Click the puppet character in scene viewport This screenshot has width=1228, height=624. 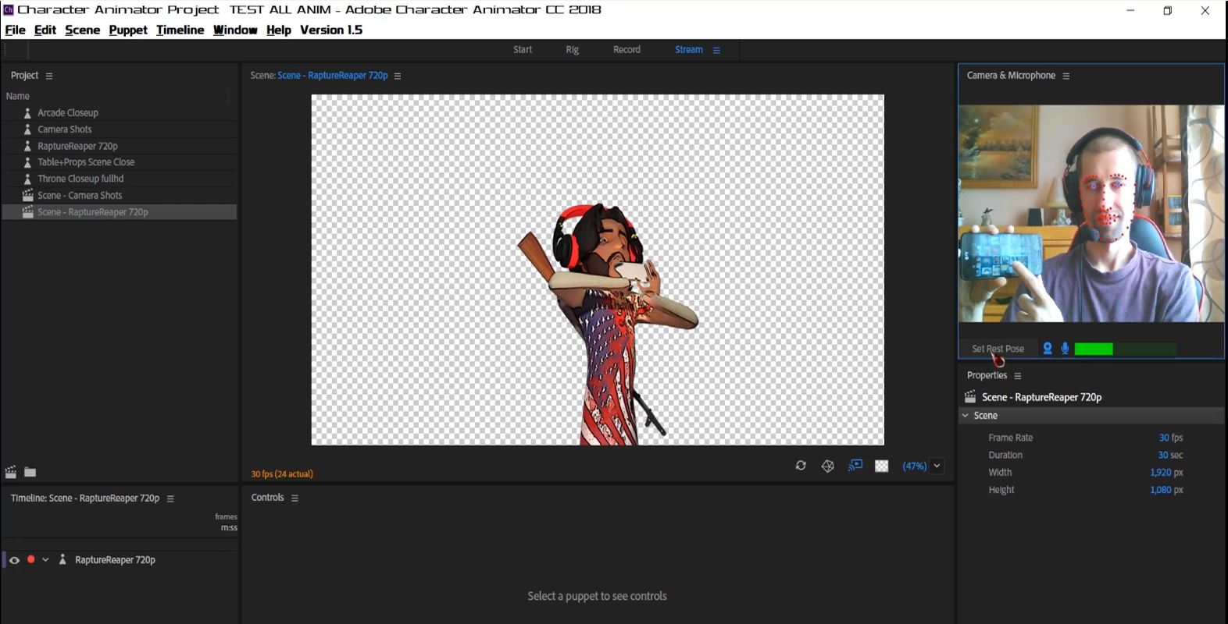click(606, 324)
